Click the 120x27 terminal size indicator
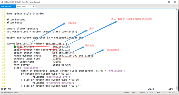 (x=142, y=92)
